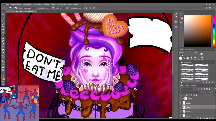Select the Brush tool in the toolbox

3,35
